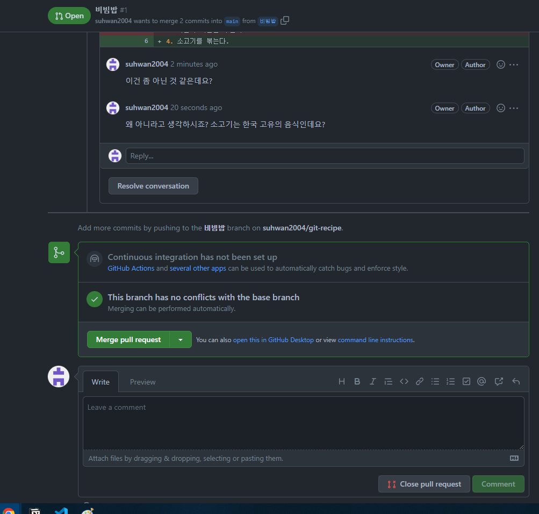This screenshot has width=539, height=514.
Task: Insert a task list with the checkbox icon
Action: pos(466,381)
